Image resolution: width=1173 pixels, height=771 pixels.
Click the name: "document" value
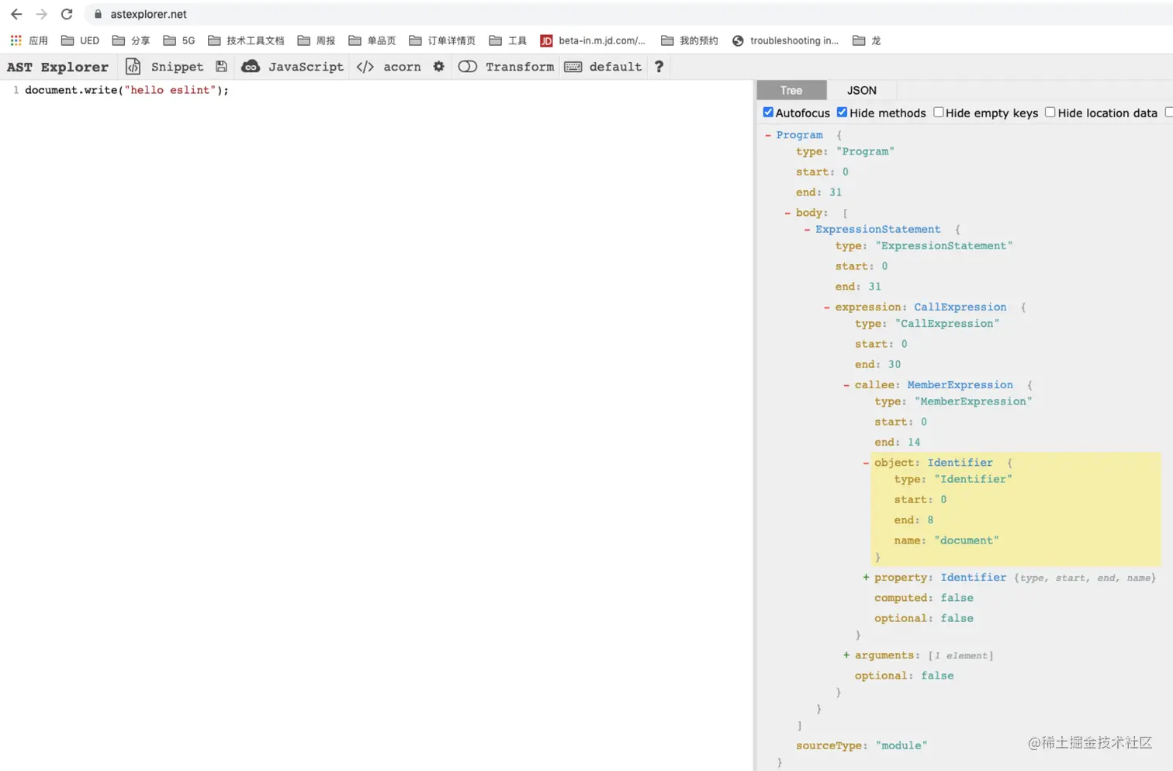point(967,540)
